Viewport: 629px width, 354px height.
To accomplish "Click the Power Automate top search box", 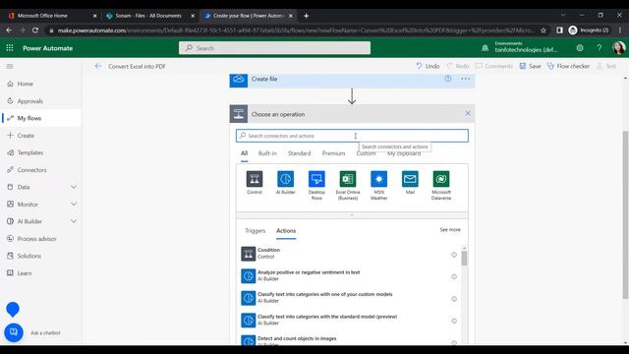I will click(x=274, y=48).
